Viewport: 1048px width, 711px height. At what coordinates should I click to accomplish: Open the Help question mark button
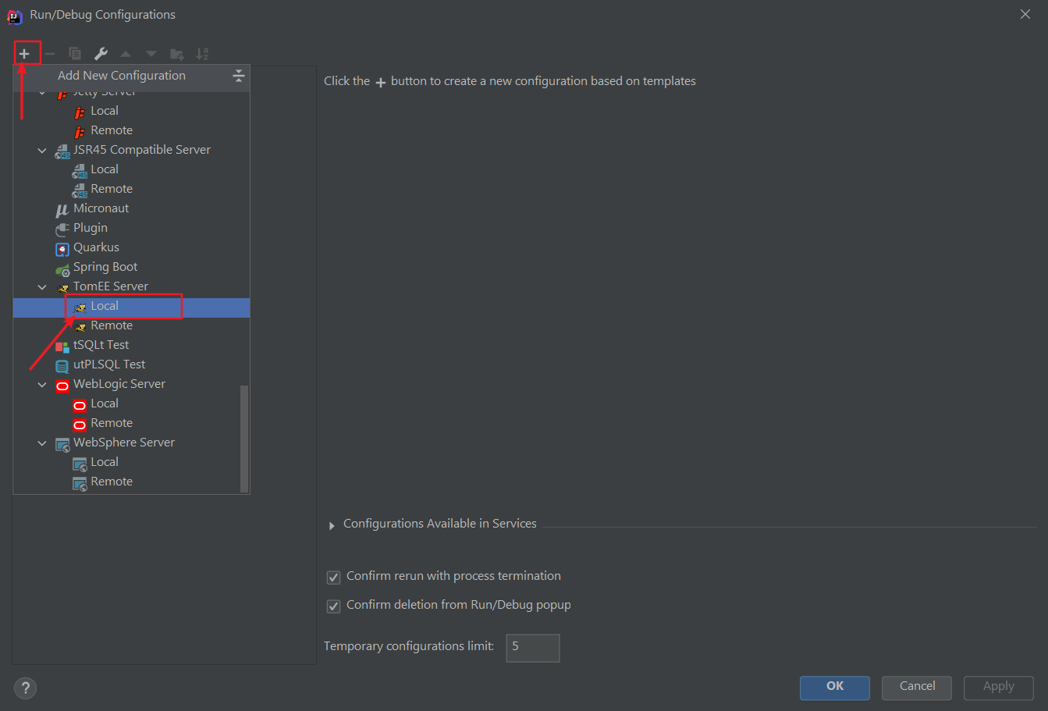click(25, 688)
